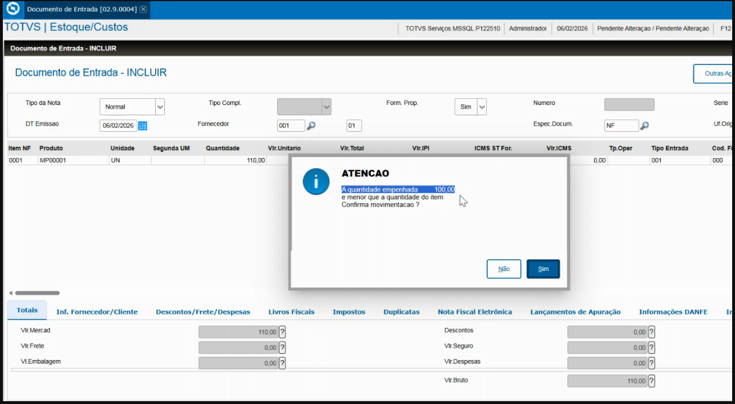Click help icon beside Vl.Embalagem

pyautogui.click(x=282, y=363)
